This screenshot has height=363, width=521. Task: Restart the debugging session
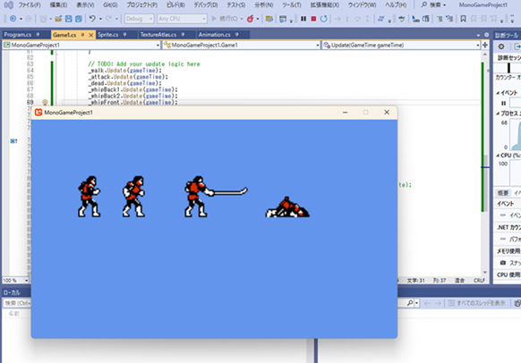[324, 19]
